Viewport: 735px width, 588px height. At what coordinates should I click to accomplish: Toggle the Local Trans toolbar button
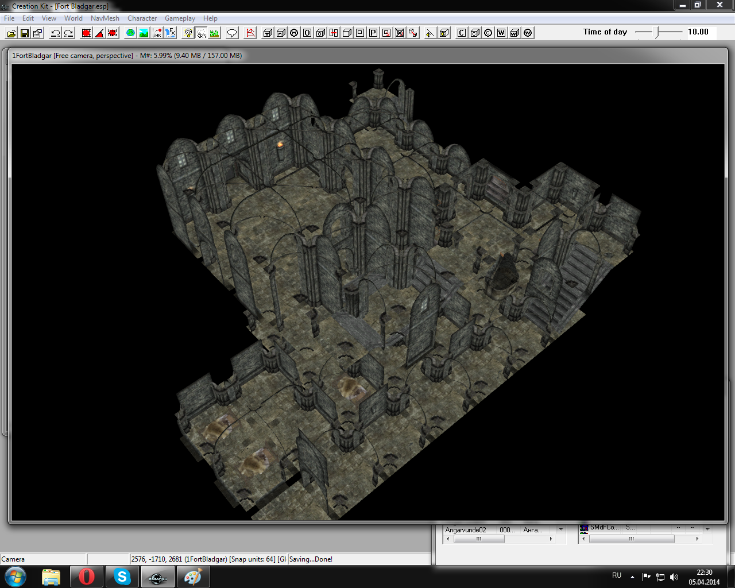coord(113,33)
